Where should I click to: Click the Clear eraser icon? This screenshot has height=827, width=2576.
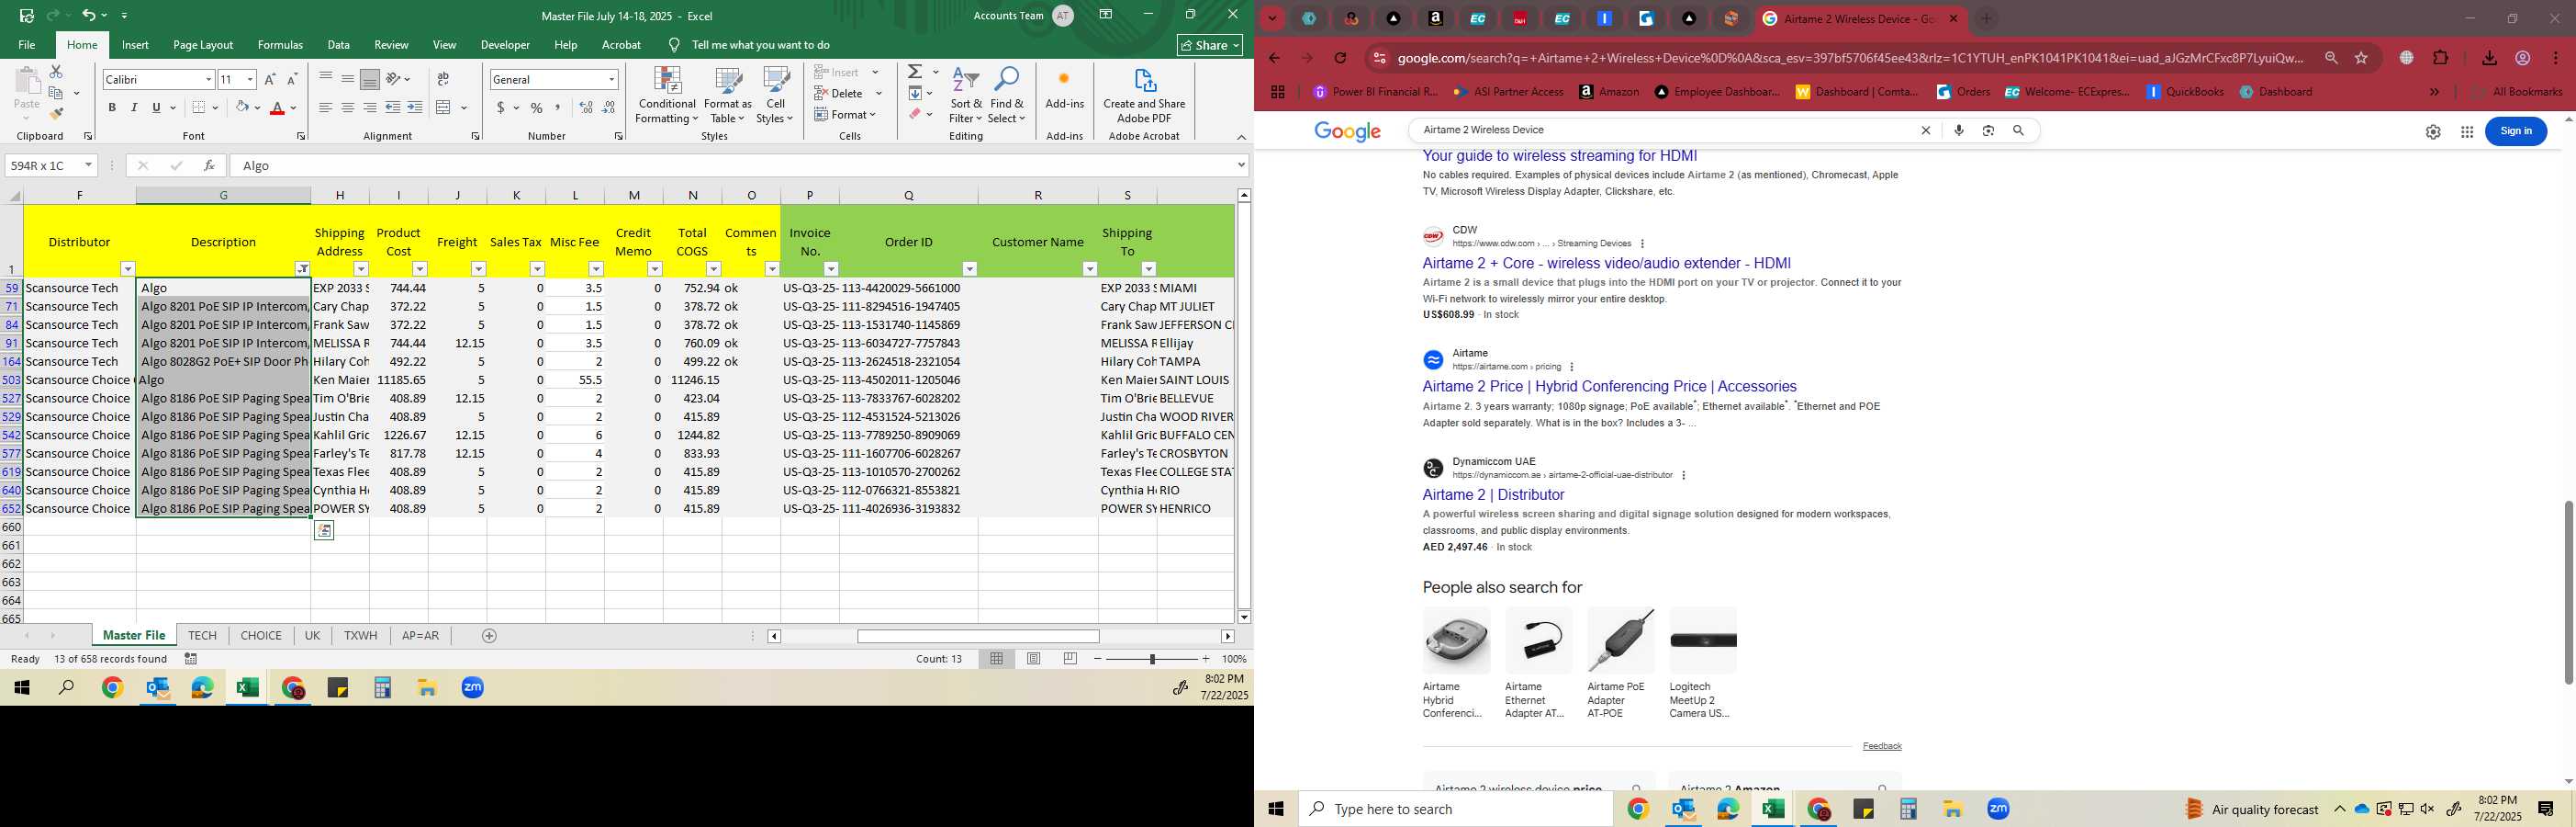tap(915, 114)
